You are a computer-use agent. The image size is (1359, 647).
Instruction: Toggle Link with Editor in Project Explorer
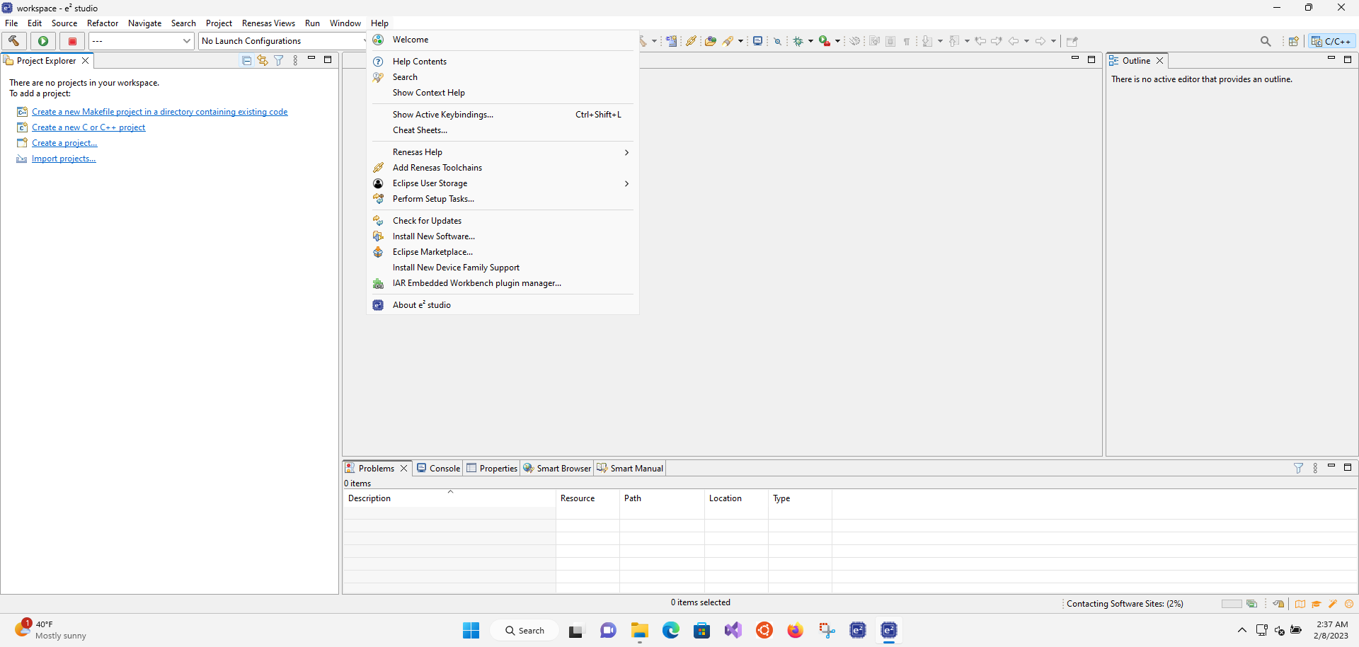tap(263, 61)
